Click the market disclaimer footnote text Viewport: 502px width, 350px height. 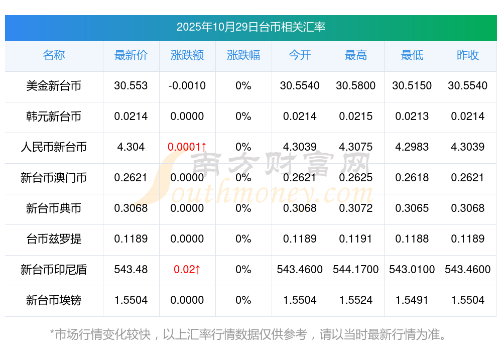click(248, 334)
